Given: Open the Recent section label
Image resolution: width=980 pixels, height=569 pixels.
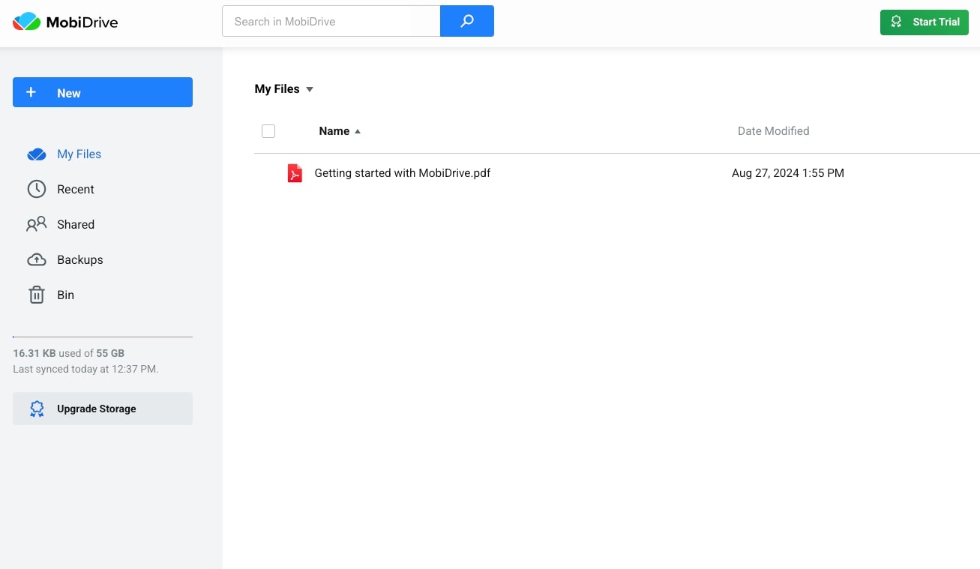Looking at the screenshot, I should pyautogui.click(x=76, y=189).
